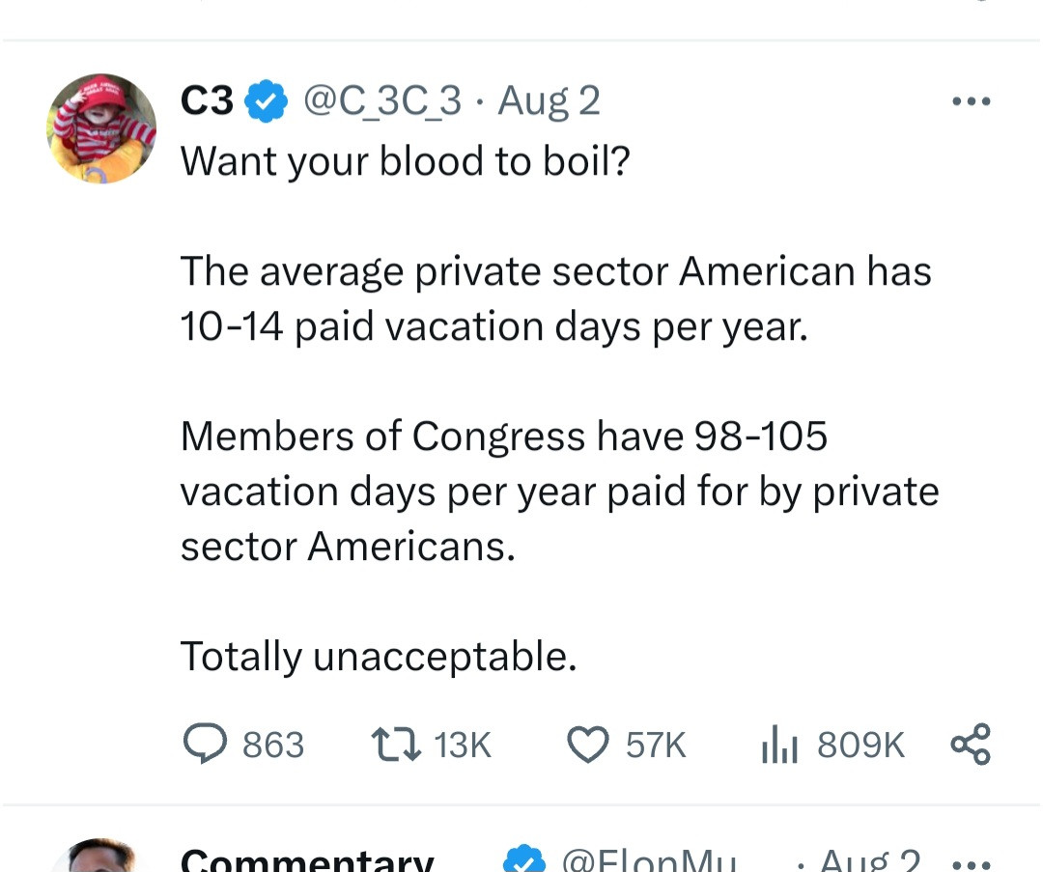The height and width of the screenshot is (872, 1043).
Task: Click the 13K retweet count
Action: coord(463,745)
